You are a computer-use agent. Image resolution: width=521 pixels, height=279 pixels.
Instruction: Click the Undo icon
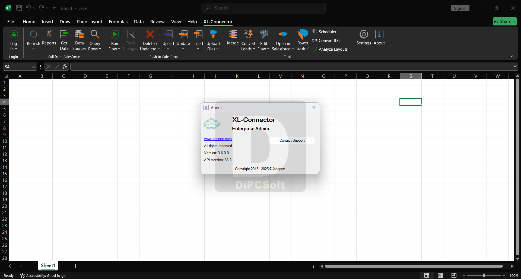tap(28, 8)
